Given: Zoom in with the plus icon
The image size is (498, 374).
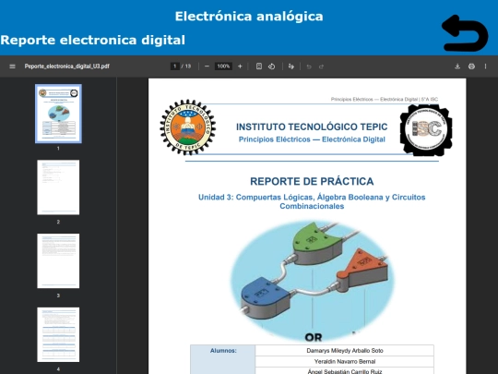Looking at the screenshot, I should pos(240,66).
